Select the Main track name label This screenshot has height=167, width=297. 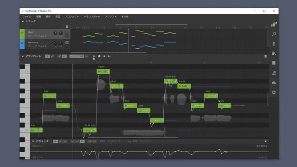point(31,32)
